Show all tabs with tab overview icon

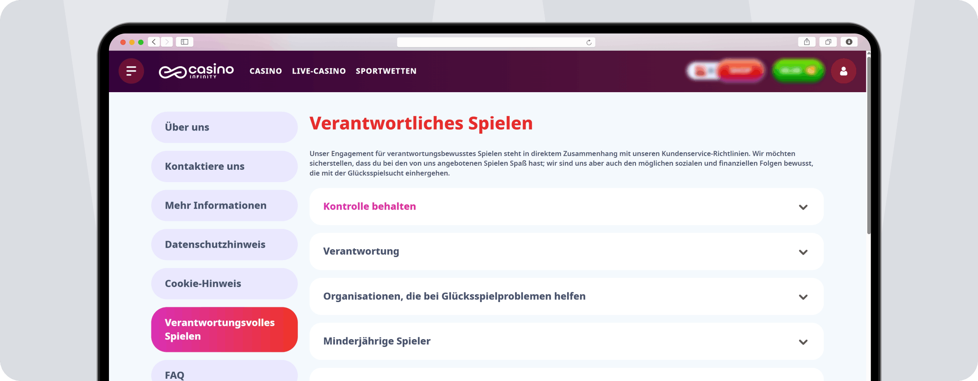[828, 42]
